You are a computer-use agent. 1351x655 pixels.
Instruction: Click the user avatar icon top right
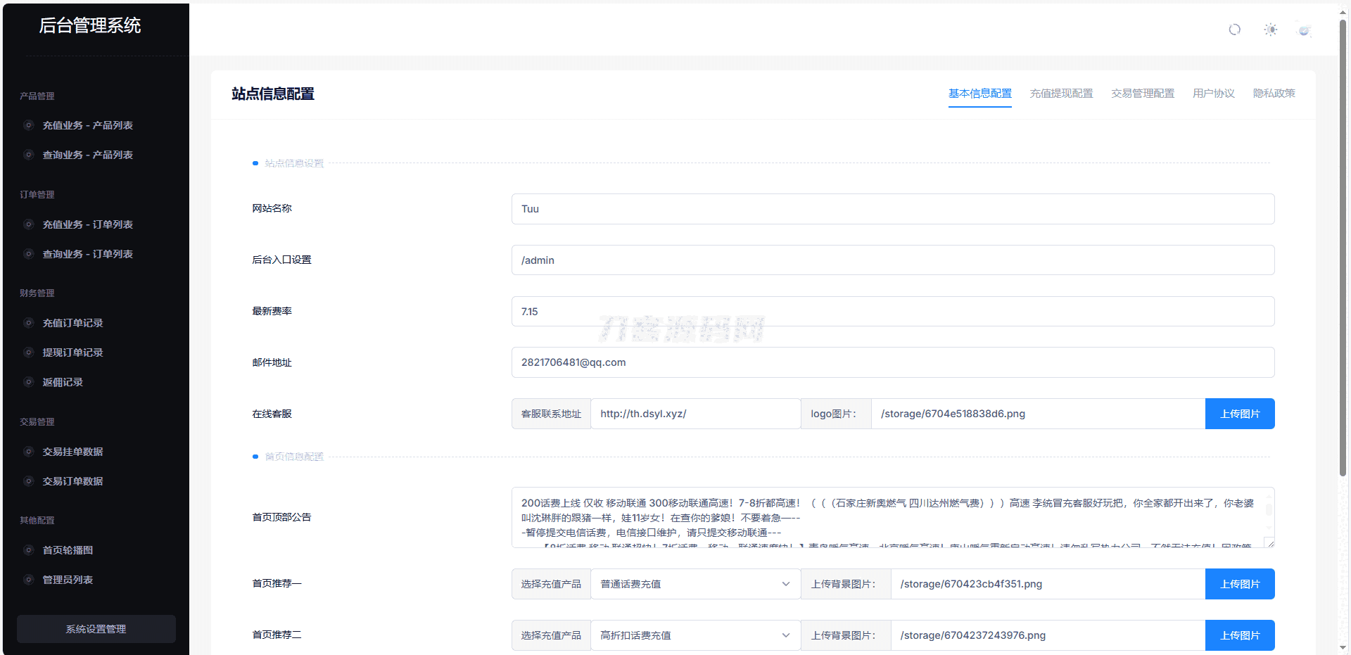click(x=1305, y=30)
